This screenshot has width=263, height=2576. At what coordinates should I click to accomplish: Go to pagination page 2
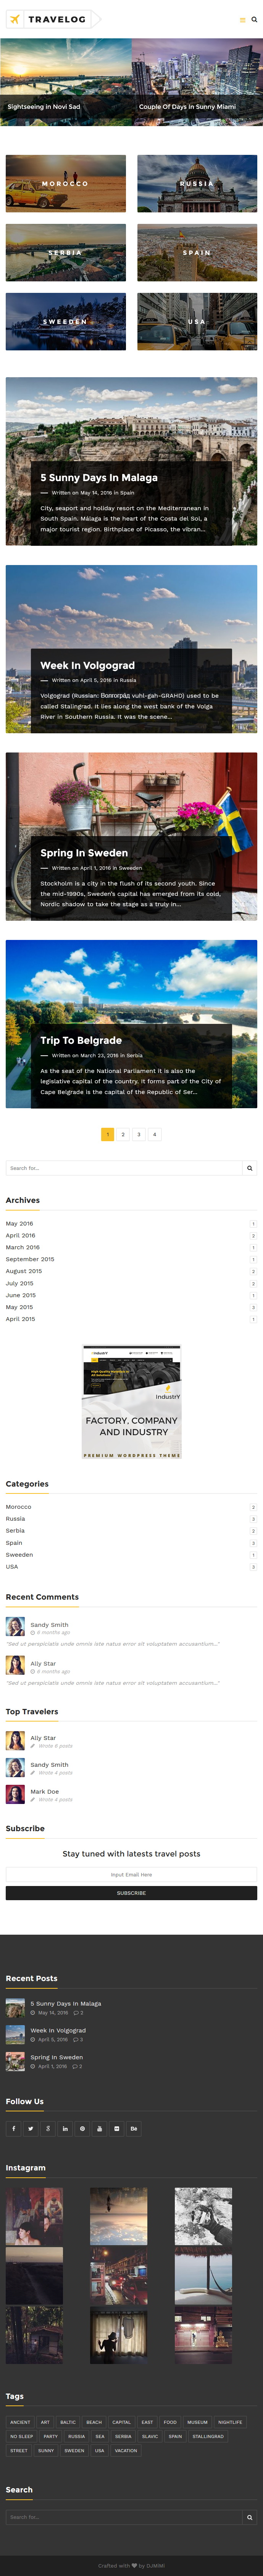(x=123, y=1134)
